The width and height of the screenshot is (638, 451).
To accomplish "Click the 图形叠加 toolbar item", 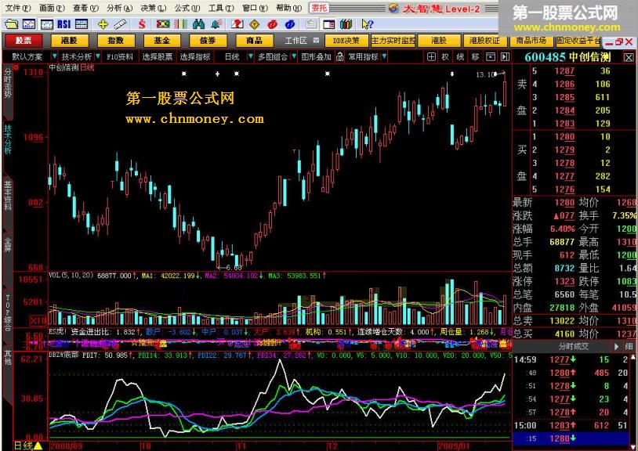I will pyautogui.click(x=317, y=57).
